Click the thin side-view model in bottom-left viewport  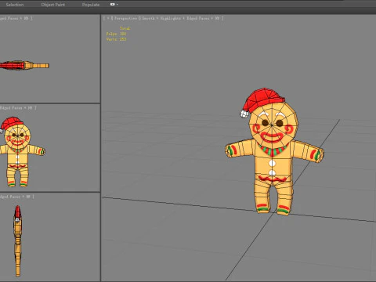[17, 240]
